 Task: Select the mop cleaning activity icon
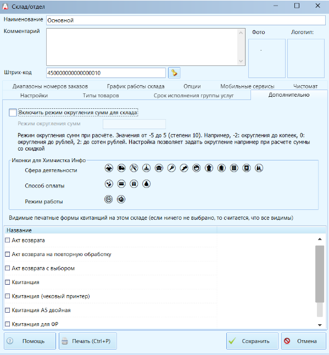(x=147, y=168)
